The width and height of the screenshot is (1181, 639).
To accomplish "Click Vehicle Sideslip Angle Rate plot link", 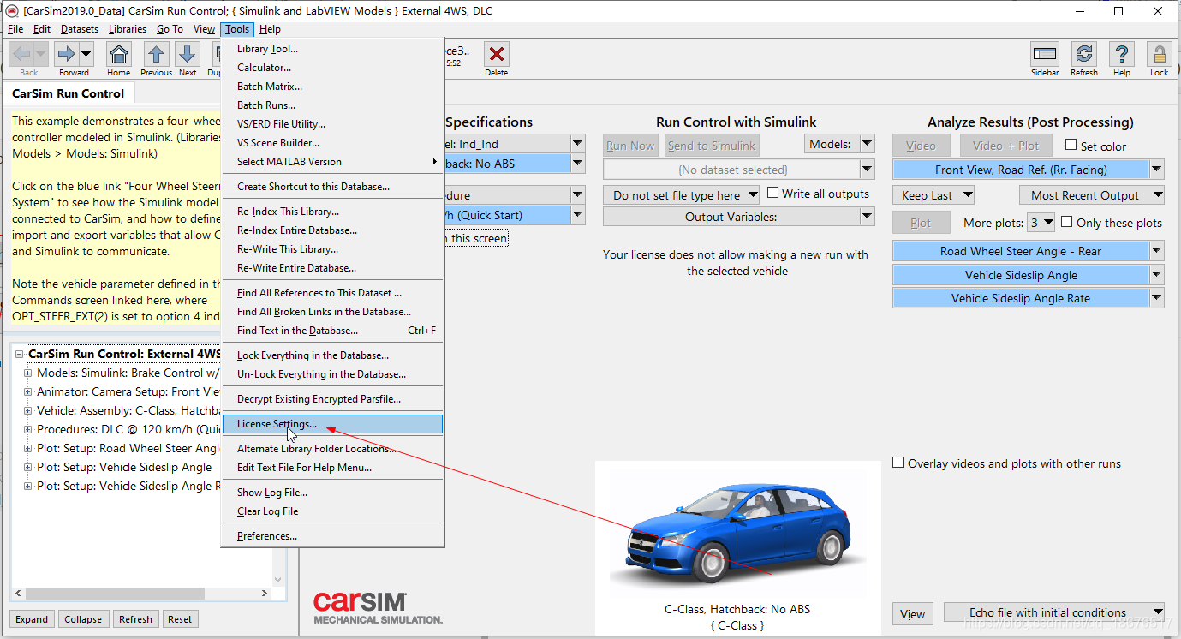I will [x=1020, y=298].
